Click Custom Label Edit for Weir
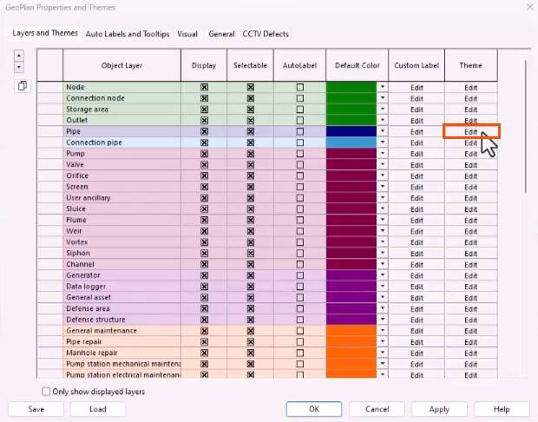 coord(417,232)
